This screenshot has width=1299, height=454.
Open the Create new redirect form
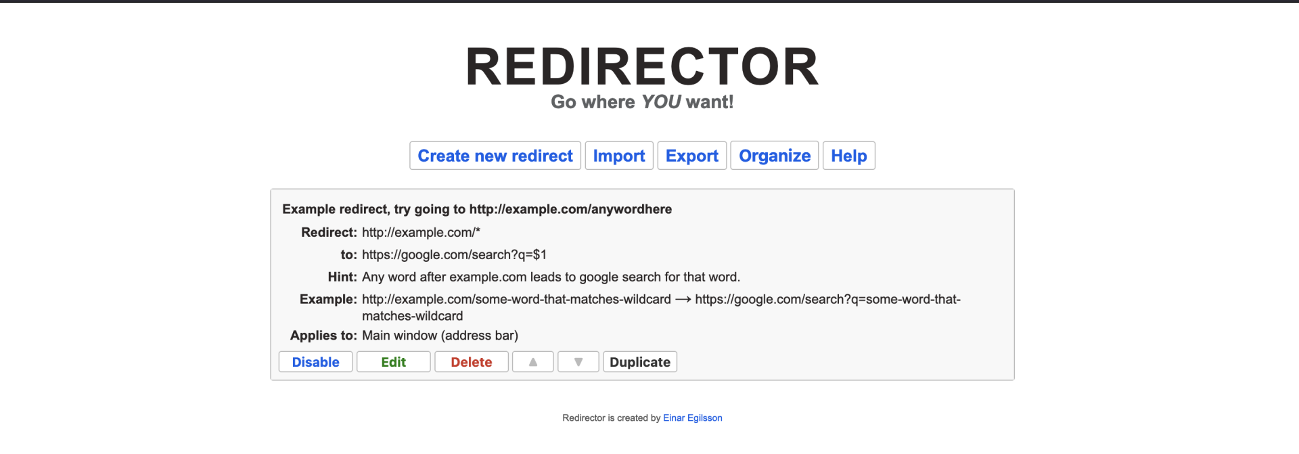coord(495,156)
